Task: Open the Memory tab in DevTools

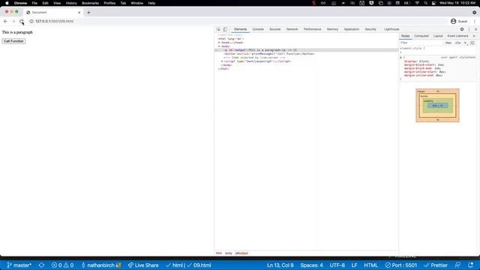Action: click(x=332, y=29)
